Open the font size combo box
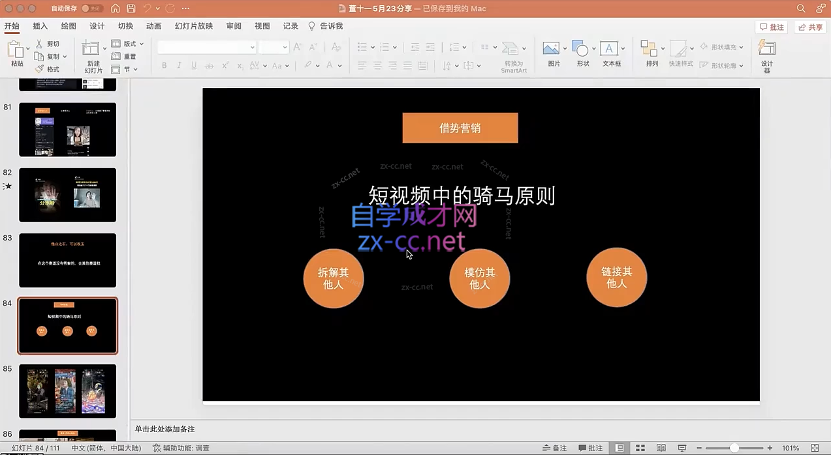831x455 pixels. point(274,47)
